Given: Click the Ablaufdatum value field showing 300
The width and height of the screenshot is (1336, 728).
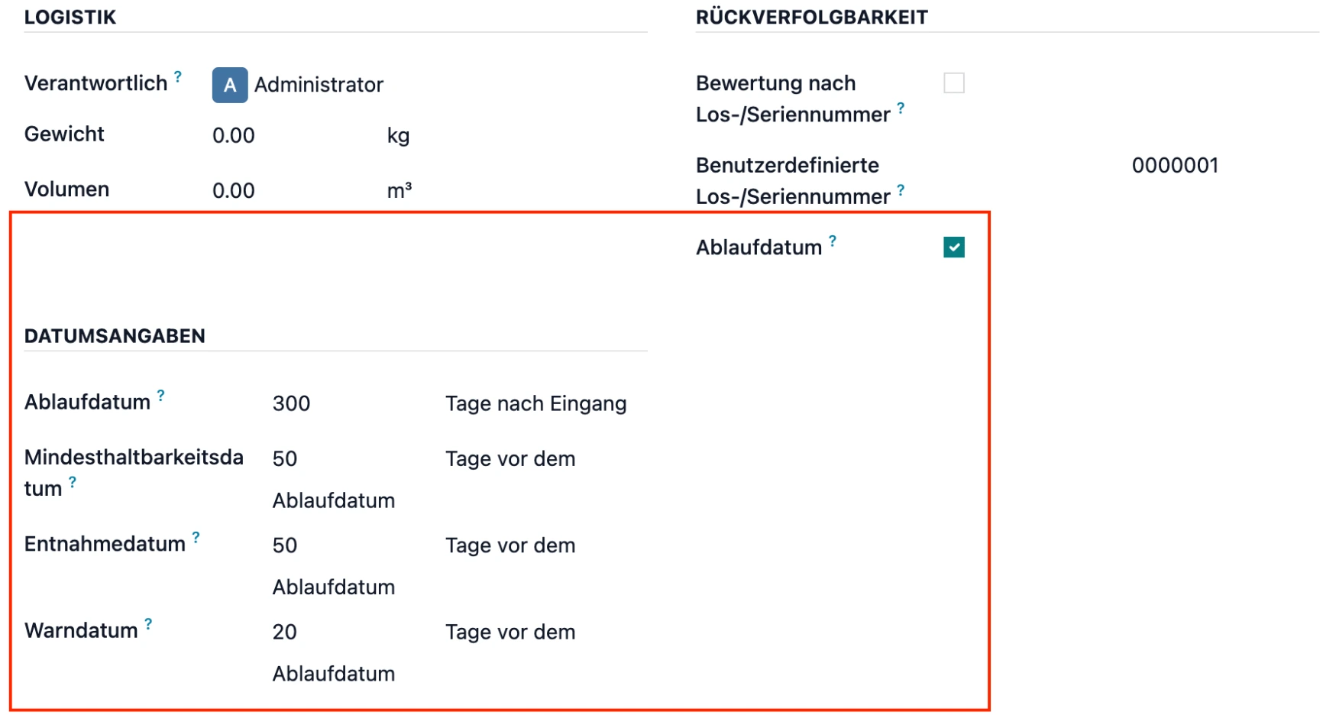Looking at the screenshot, I should [x=291, y=403].
